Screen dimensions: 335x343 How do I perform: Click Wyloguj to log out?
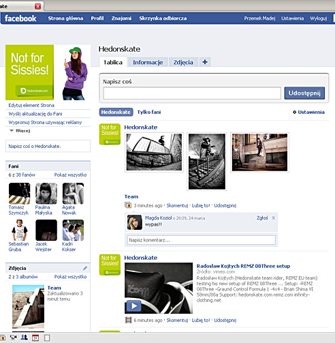point(319,18)
